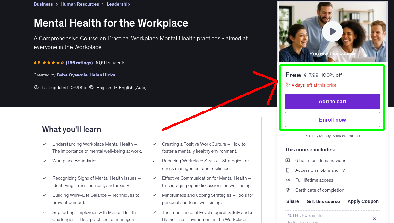Click the globe icon beside English
The width and height of the screenshot is (394, 223).
click(x=91, y=88)
